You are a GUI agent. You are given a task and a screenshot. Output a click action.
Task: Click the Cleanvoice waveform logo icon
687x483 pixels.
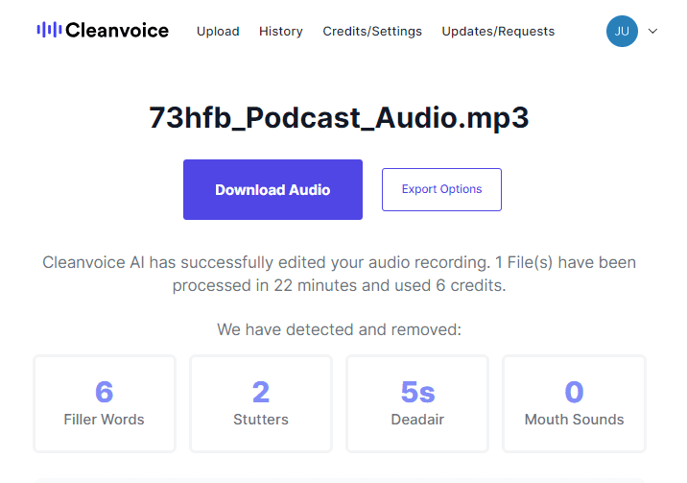tap(49, 30)
